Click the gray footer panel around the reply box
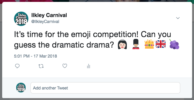The image size is (194, 100). [x=97, y=88]
